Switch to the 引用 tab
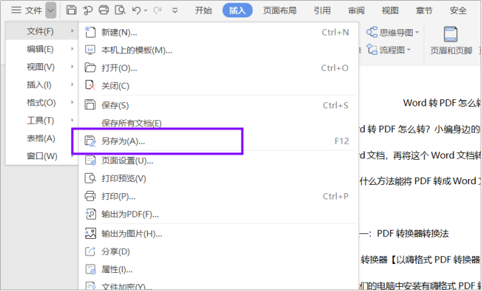The width and height of the screenshot is (482, 291). (322, 10)
